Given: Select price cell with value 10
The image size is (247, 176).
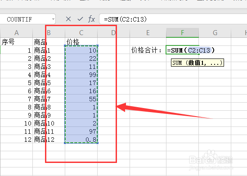Looking at the screenshot, I should (81, 50).
